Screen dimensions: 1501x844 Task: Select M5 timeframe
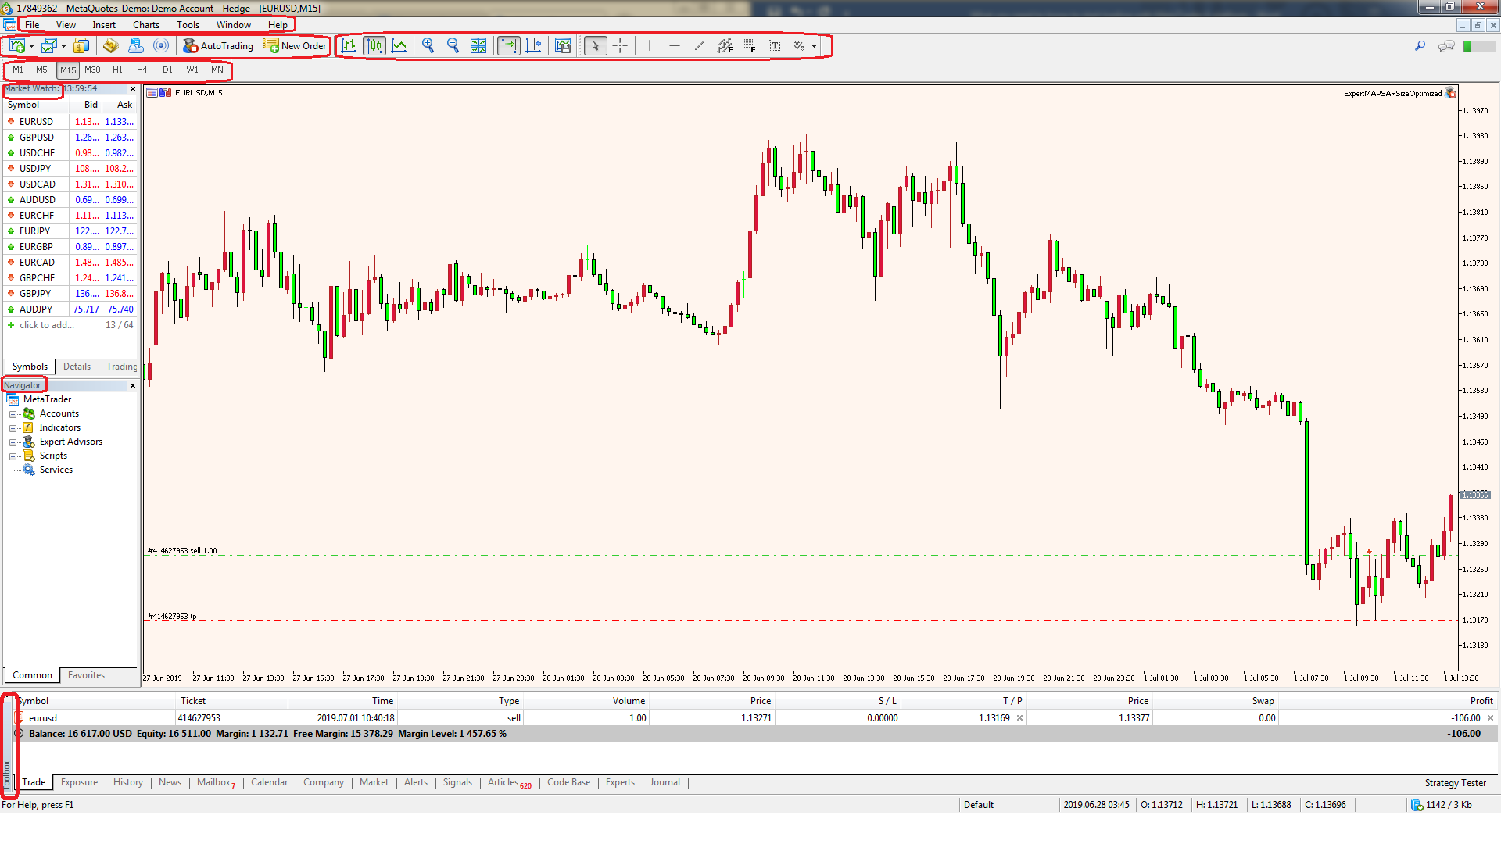(x=42, y=70)
